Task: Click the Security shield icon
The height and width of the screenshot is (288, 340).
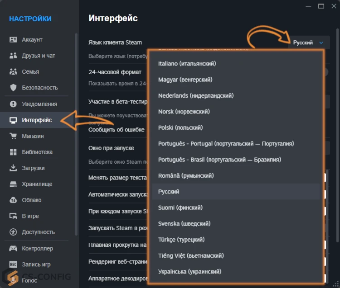Action: tap(13, 88)
